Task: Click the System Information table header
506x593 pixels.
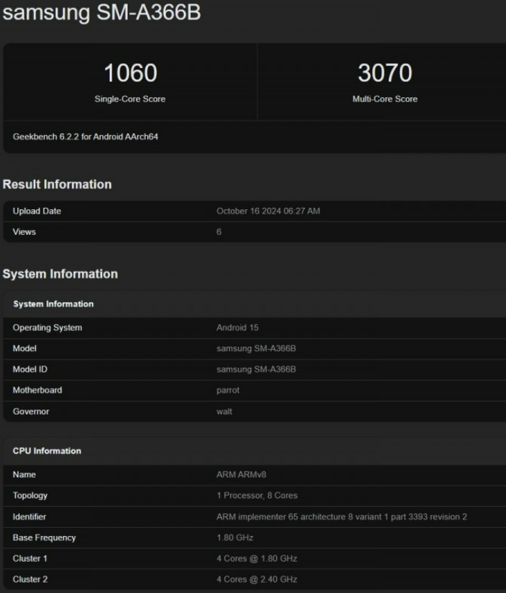Action: click(x=53, y=304)
